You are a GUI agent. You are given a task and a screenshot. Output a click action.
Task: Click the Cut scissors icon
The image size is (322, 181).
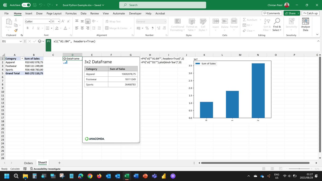click(x=16, y=20)
